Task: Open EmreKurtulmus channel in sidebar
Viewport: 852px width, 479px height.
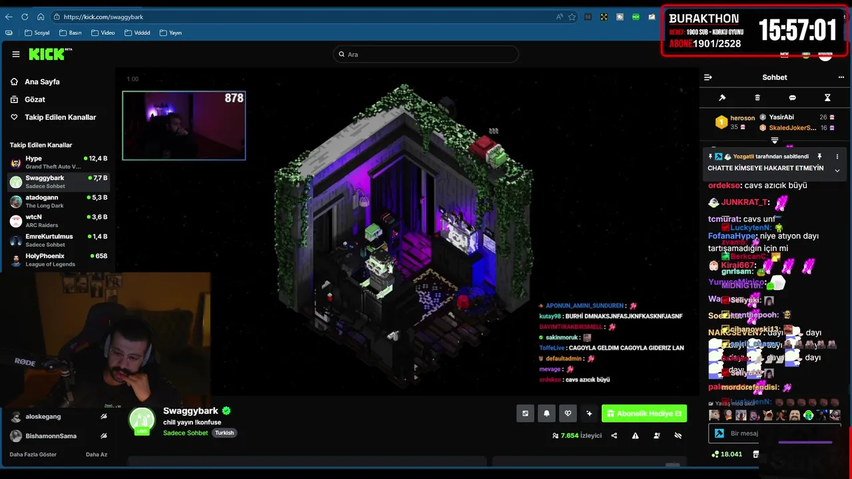Action: pos(59,240)
